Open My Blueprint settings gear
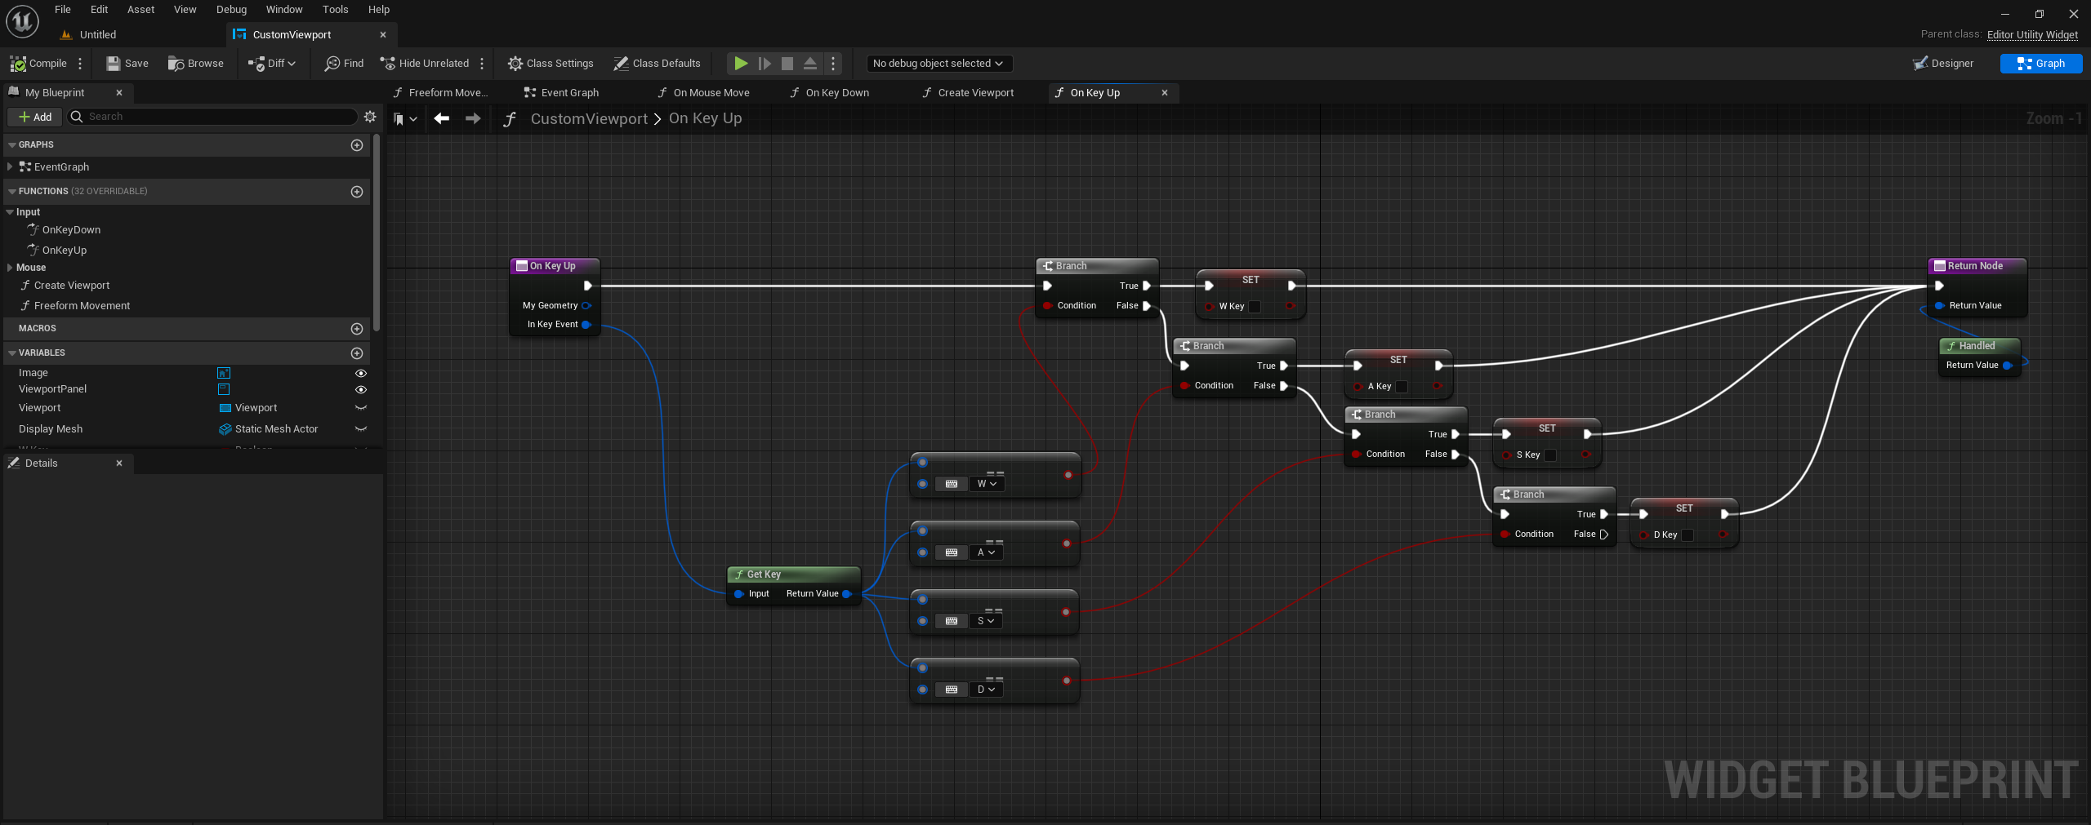This screenshot has height=825, width=2091. 370,117
